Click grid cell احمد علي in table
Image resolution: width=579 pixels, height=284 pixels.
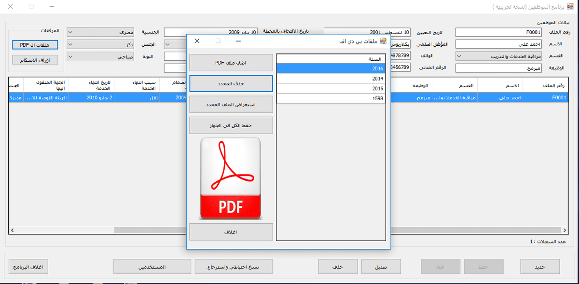[x=499, y=97]
